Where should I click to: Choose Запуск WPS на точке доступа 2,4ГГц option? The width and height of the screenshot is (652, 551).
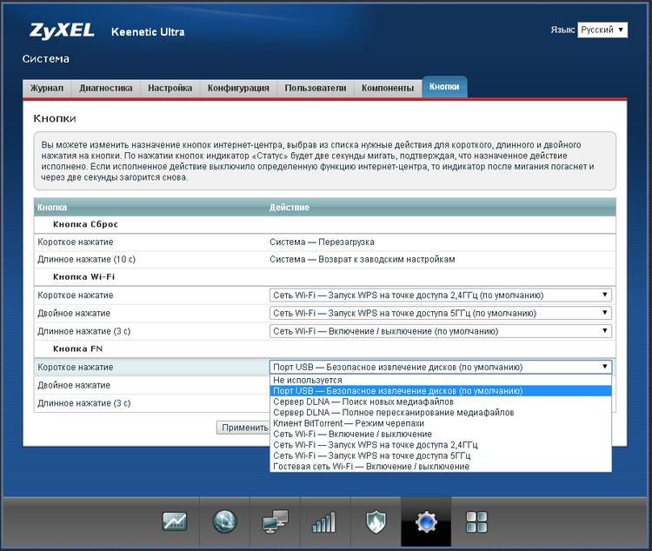point(441,445)
